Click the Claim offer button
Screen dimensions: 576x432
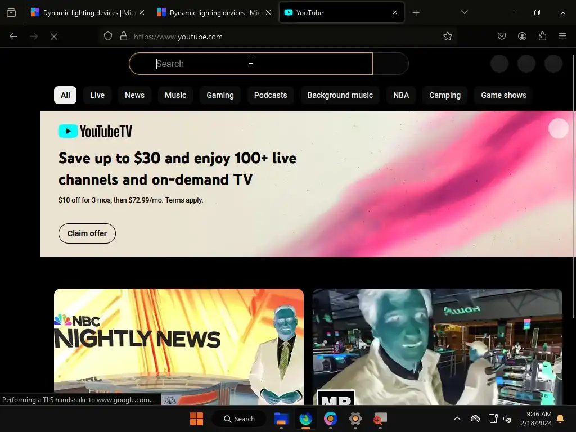click(x=87, y=233)
